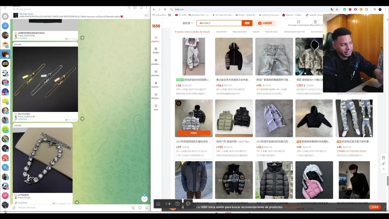The height and width of the screenshot is (219, 389).
Task: Click find similar on puffer jacket
Action: coord(194,133)
